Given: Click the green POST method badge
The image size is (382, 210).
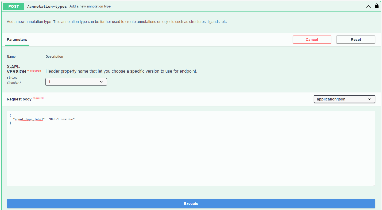Looking at the screenshot, I should click(14, 6).
